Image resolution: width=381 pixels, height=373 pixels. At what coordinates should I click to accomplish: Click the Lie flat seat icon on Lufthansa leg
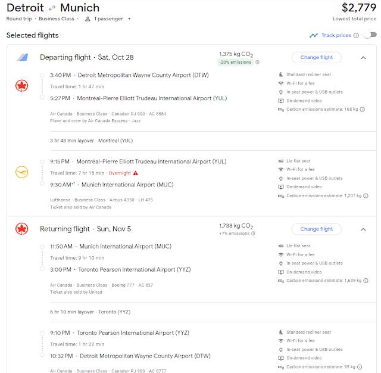point(280,161)
